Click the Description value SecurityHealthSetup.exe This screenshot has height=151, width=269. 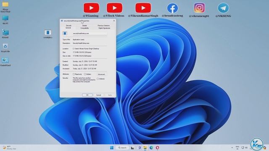81,43
